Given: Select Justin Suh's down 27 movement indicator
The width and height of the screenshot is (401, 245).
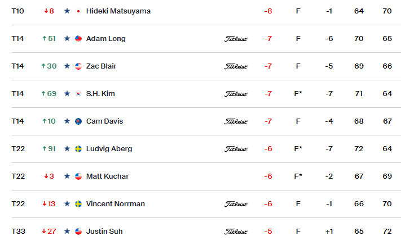Looking at the screenshot, I should pos(49,232).
